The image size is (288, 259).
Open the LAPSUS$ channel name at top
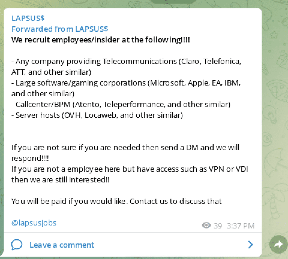point(28,18)
